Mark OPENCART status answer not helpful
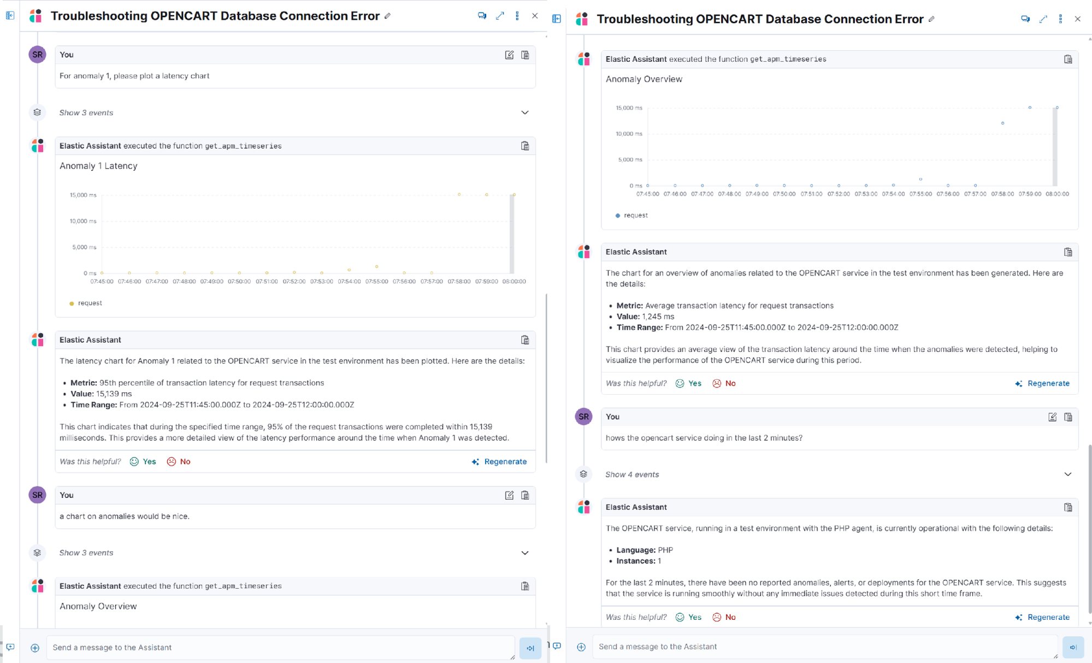The width and height of the screenshot is (1092, 663). coord(724,618)
